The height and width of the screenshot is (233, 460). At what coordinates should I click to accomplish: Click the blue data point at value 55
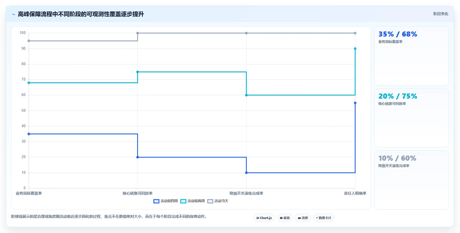coord(355,103)
